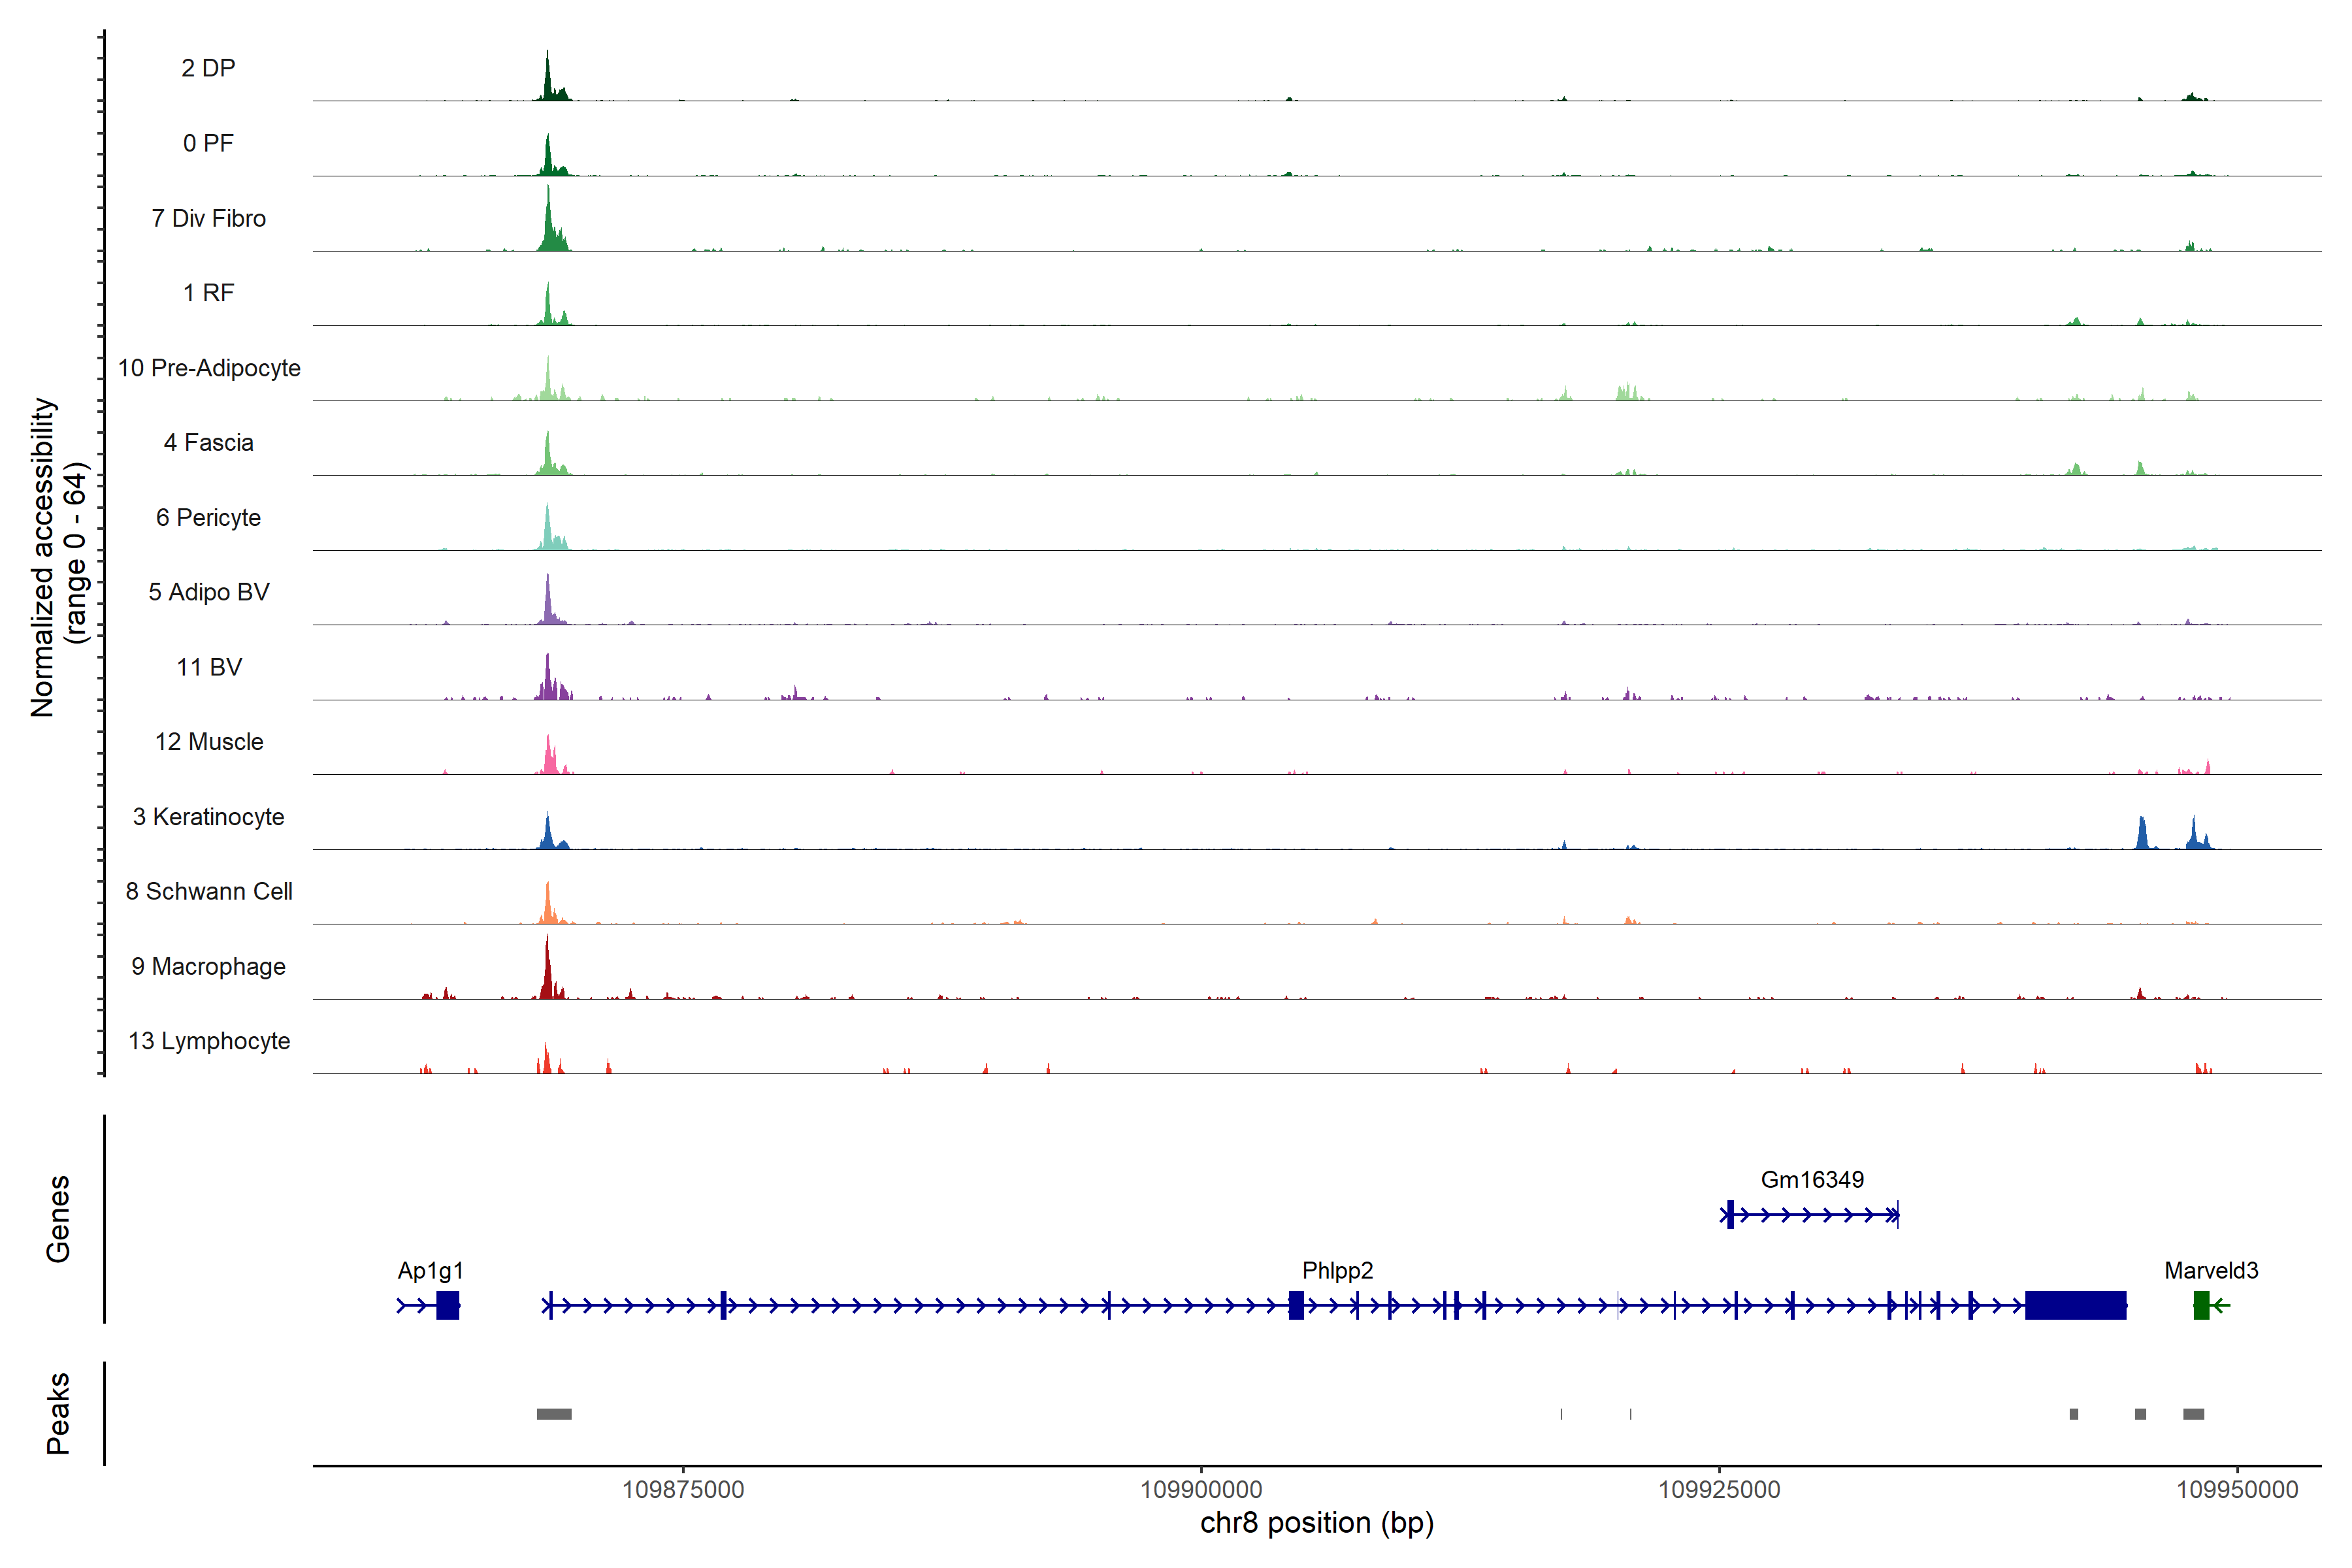Click the Ap1g1 exon box
The height and width of the screenshot is (1568, 2352).
[447, 1305]
